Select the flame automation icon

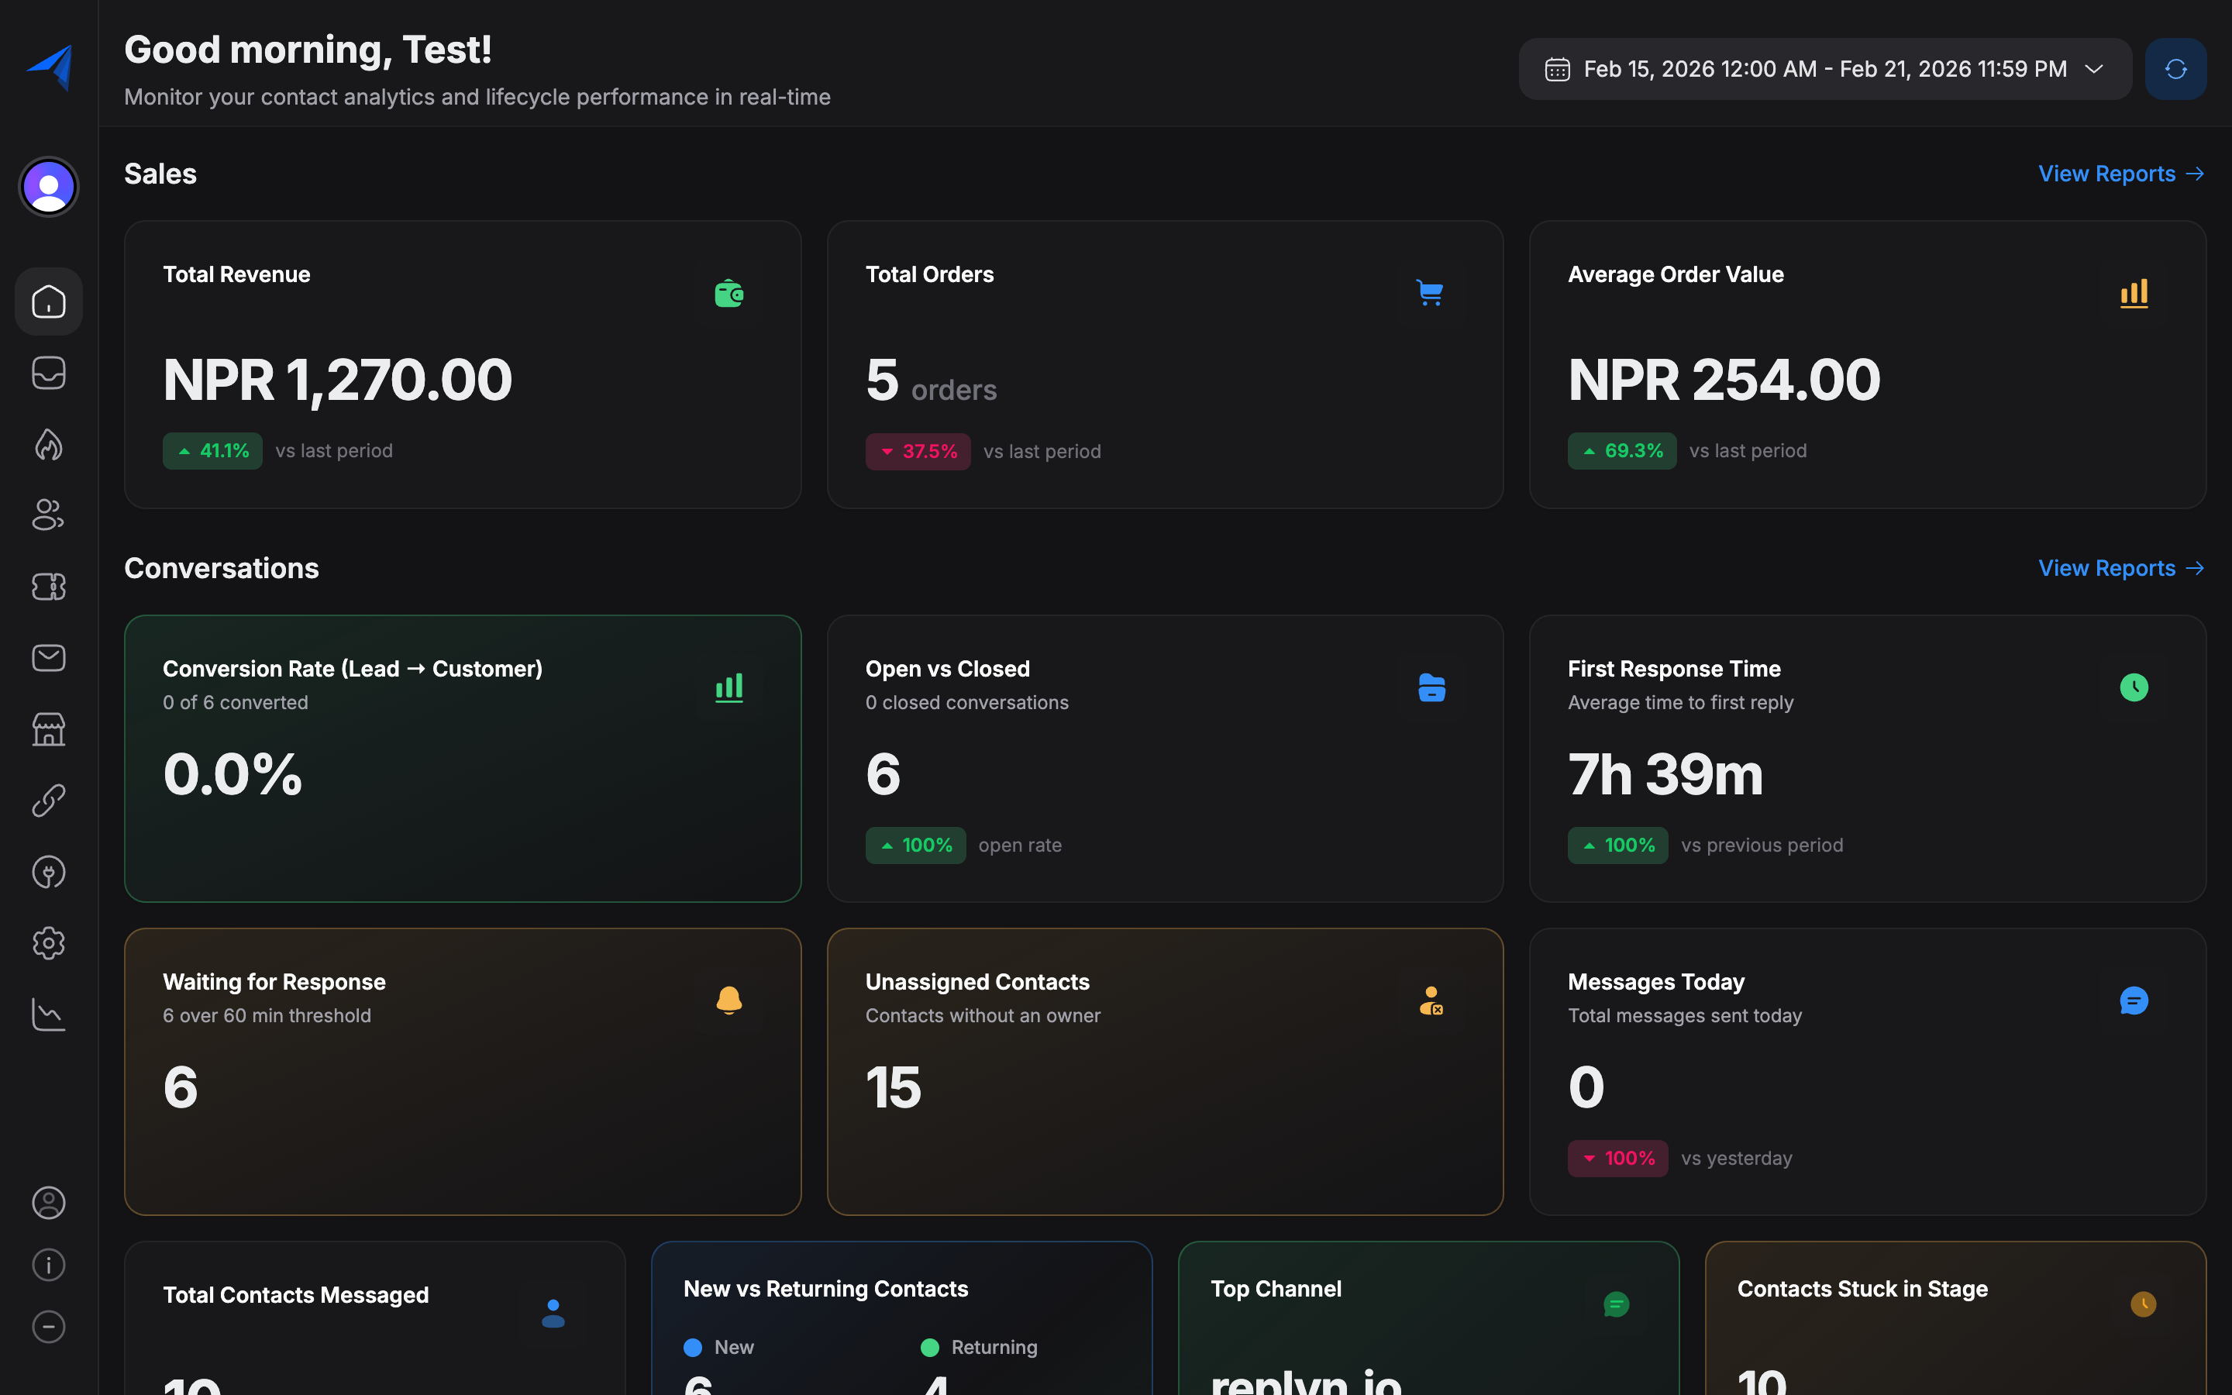pos(48,445)
